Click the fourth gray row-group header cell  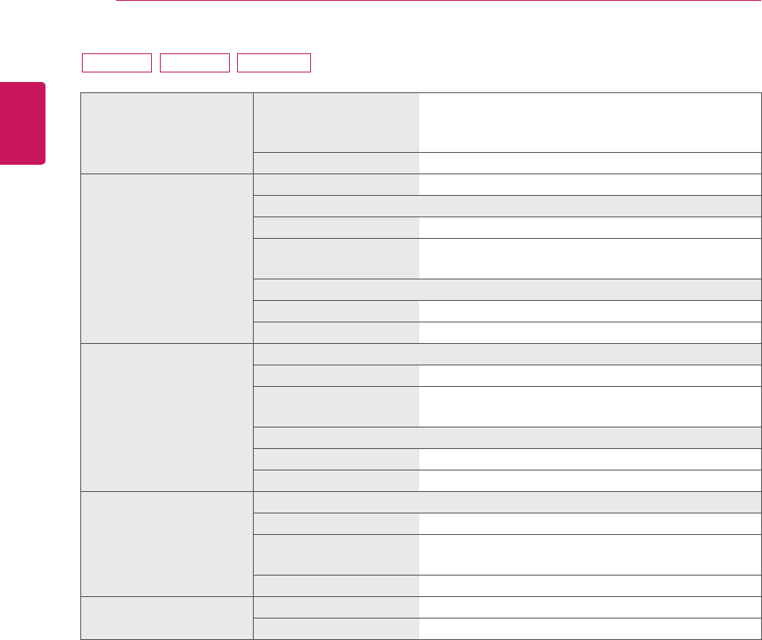[x=167, y=544]
